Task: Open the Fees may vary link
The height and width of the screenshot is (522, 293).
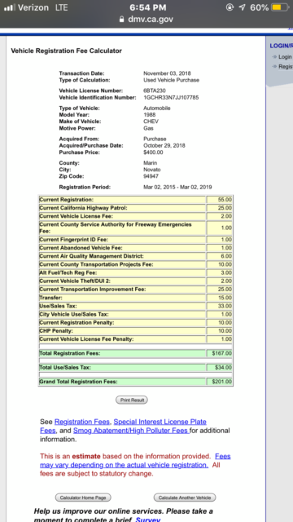Action: [x=135, y=460]
